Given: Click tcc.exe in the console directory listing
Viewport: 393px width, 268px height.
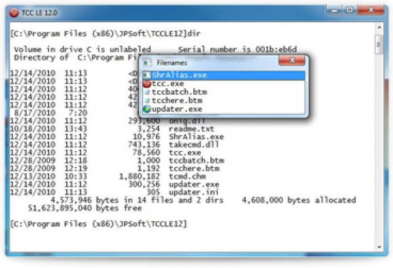Looking at the screenshot, I should (x=185, y=153).
